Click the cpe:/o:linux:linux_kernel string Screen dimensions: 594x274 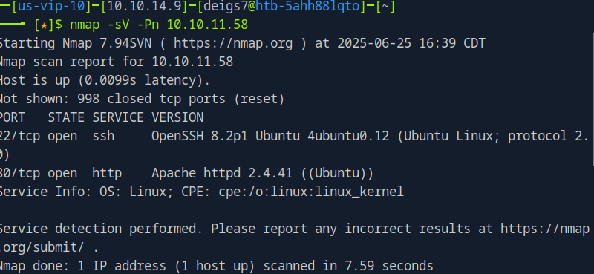(x=311, y=192)
